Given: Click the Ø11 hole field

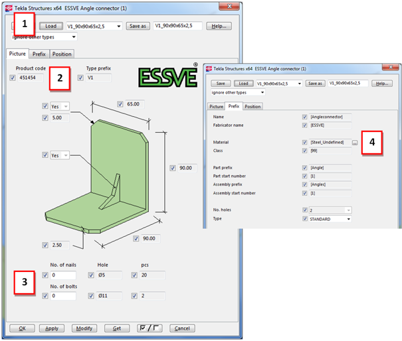Looking at the screenshot, I should [x=109, y=296].
